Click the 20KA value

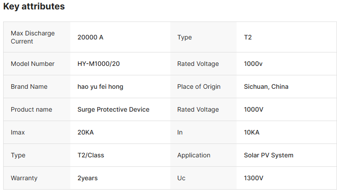[x=86, y=132]
